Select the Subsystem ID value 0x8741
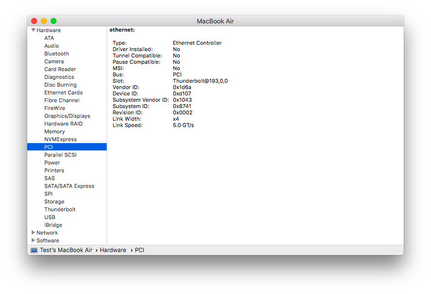This screenshot has height=294, width=431. 182,106
